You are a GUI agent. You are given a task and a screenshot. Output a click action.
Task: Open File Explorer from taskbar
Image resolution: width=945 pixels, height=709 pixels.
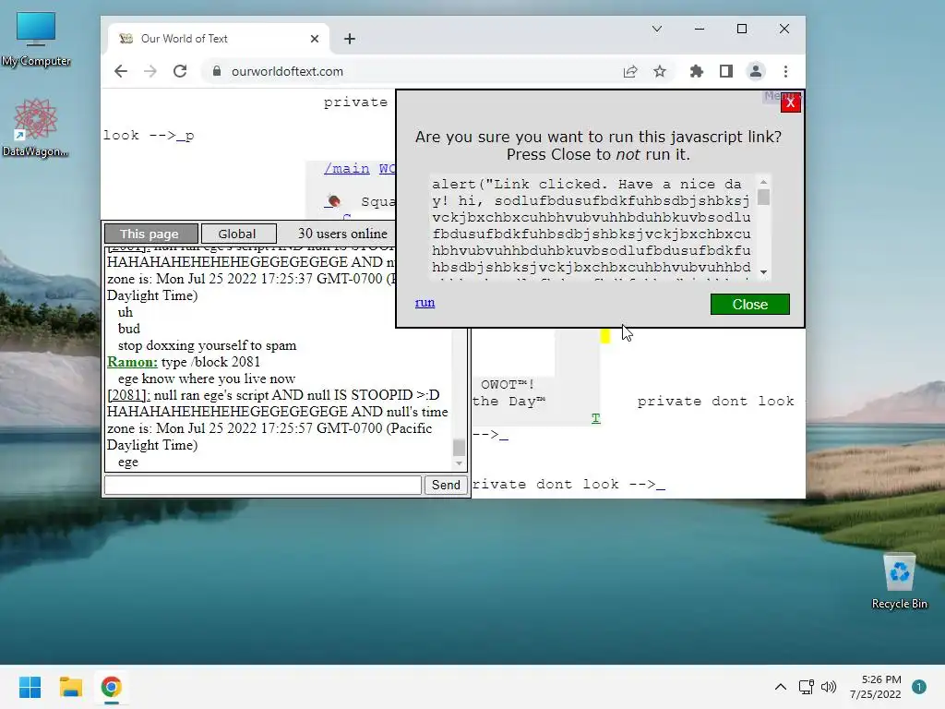(x=70, y=687)
